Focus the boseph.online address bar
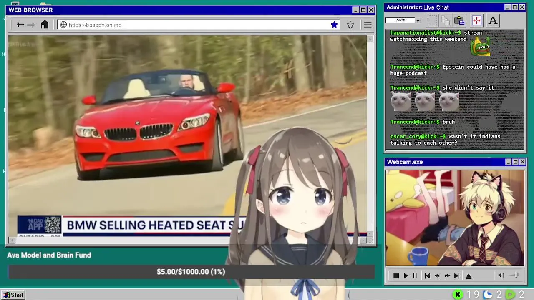Viewport: 534px width, 300px height. [x=199, y=25]
